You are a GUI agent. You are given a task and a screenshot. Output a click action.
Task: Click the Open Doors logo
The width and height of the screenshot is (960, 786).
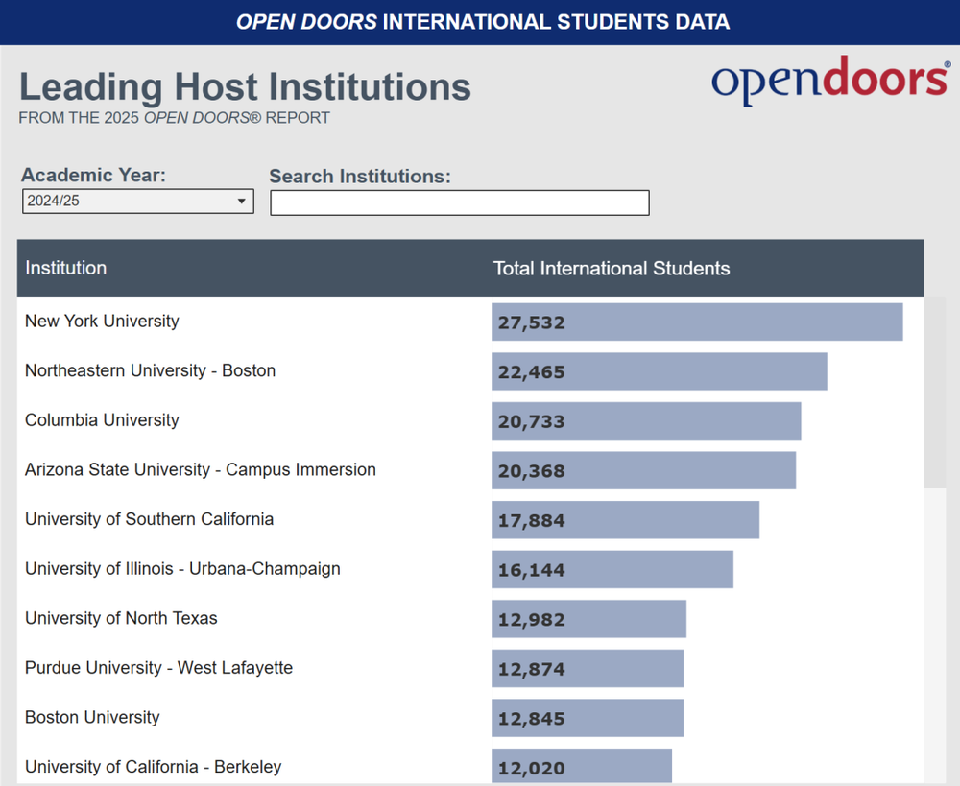[x=829, y=81]
